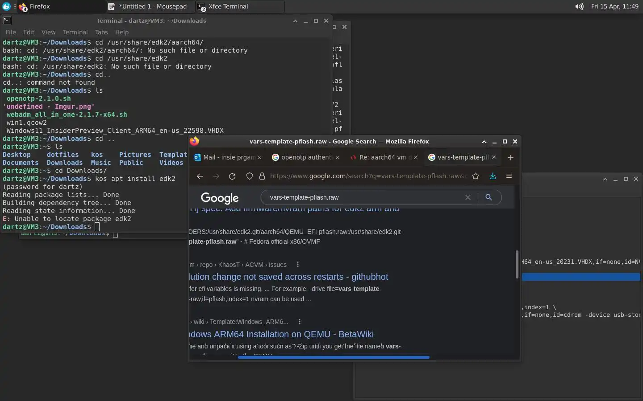
Task: Click the Google logo
Action: click(x=220, y=198)
